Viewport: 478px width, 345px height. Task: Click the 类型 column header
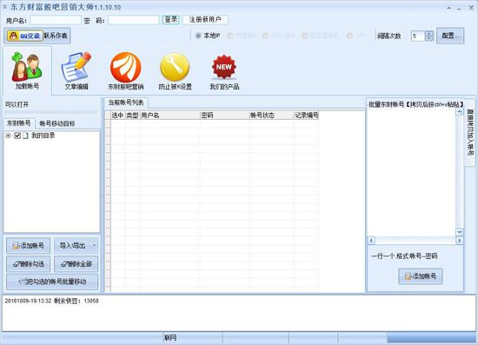[x=132, y=116]
